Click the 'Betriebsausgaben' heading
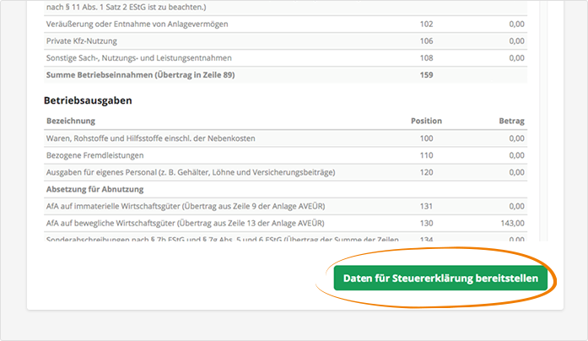Image resolution: width=588 pixels, height=341 pixels. coord(88,100)
